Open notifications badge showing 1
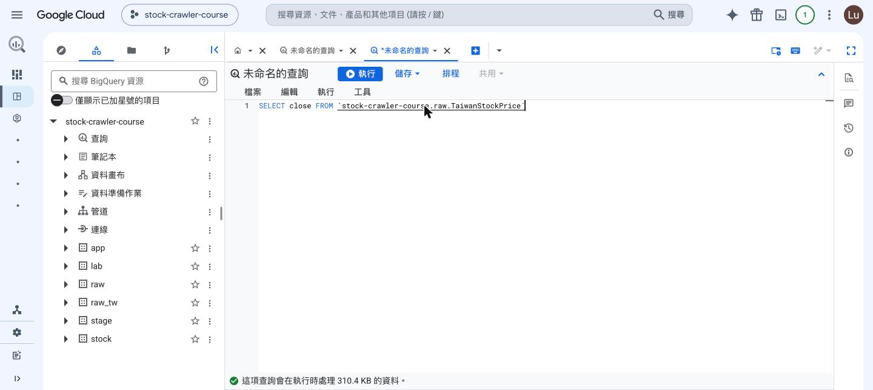 tap(805, 15)
